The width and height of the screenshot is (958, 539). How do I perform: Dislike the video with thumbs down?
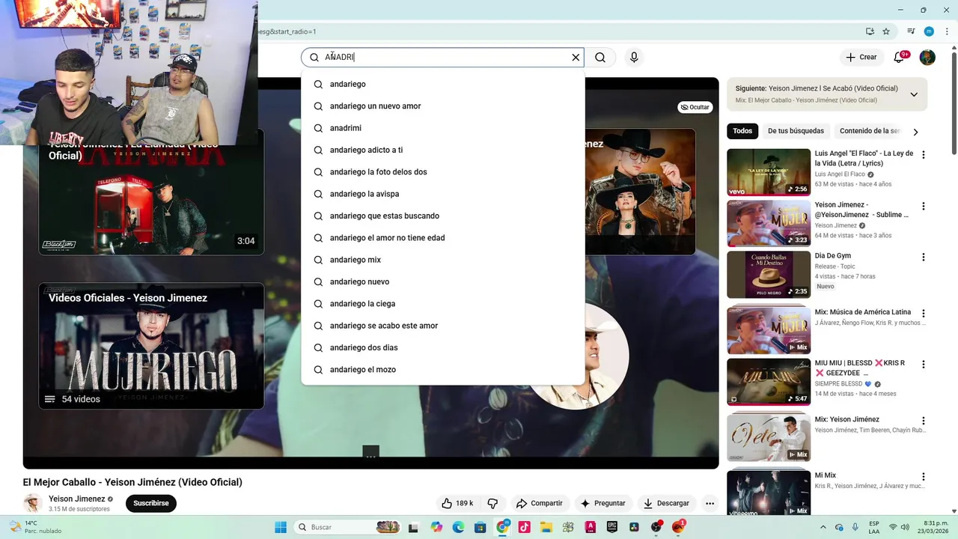coord(492,503)
